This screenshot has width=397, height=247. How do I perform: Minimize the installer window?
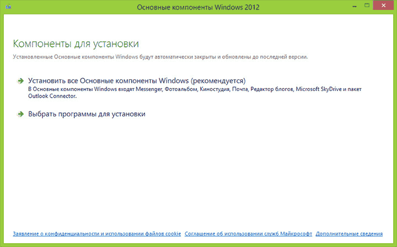pyautogui.click(x=355, y=6)
